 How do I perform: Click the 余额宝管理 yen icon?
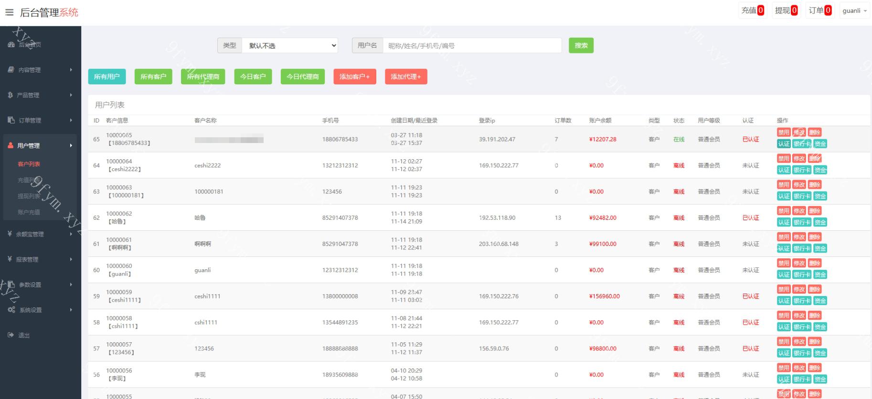pyautogui.click(x=10, y=234)
